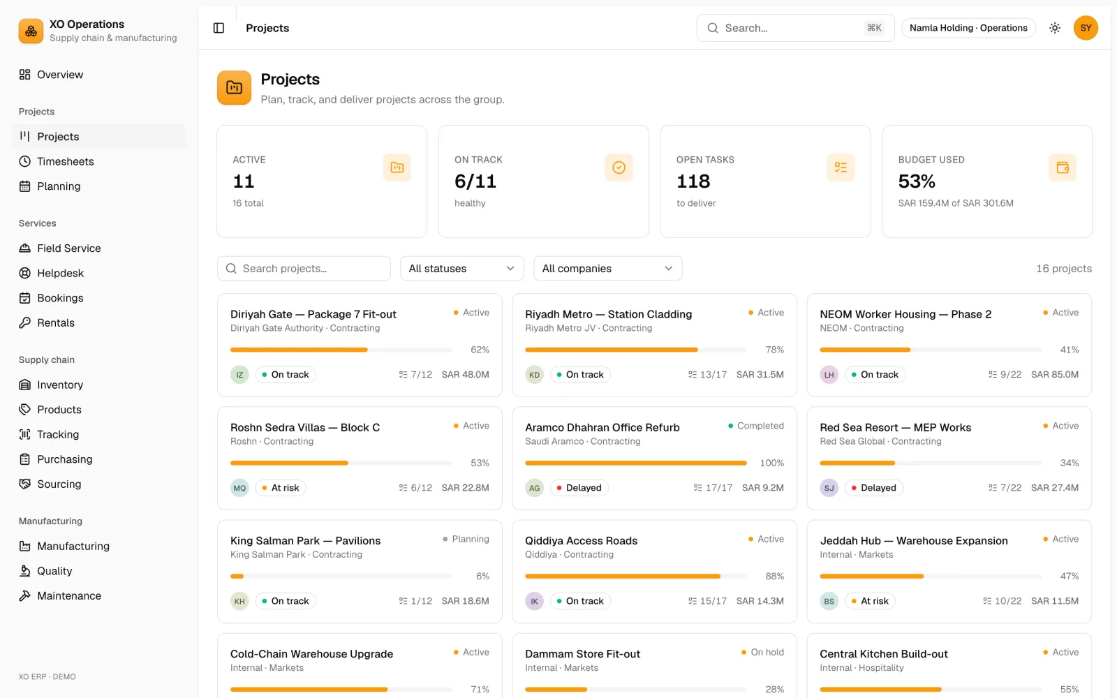Open Aramco Dhahran Office Refurb card
The width and height of the screenshot is (1117, 698).
point(654,459)
